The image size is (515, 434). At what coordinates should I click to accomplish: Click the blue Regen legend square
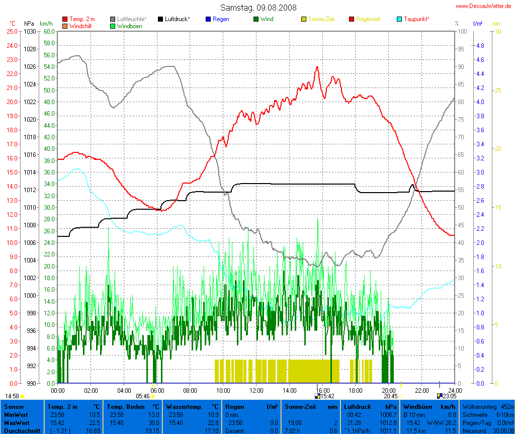[208, 19]
